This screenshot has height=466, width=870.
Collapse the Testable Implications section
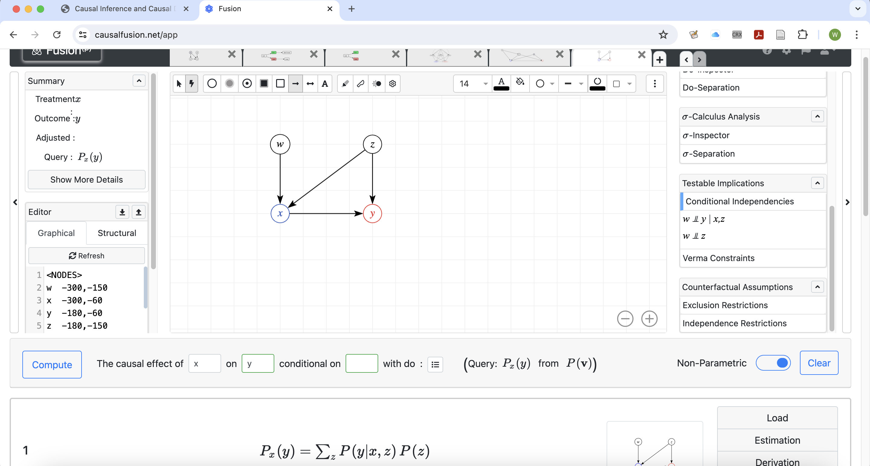[x=817, y=183]
